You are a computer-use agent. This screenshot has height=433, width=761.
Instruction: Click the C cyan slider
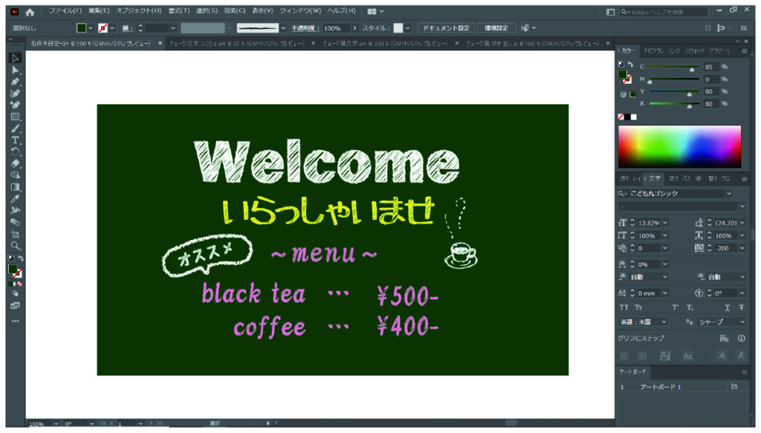[674, 67]
